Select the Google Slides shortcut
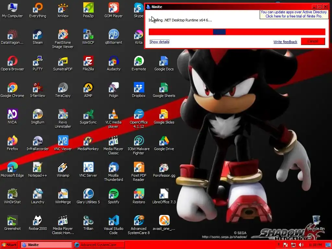This screenshot has width=332, height=249. click(x=164, y=116)
